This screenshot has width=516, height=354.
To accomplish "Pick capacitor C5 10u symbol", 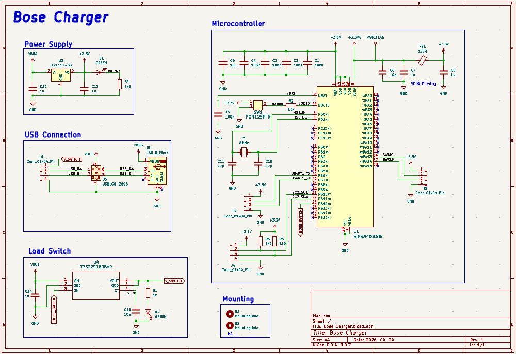I will pos(223,63).
